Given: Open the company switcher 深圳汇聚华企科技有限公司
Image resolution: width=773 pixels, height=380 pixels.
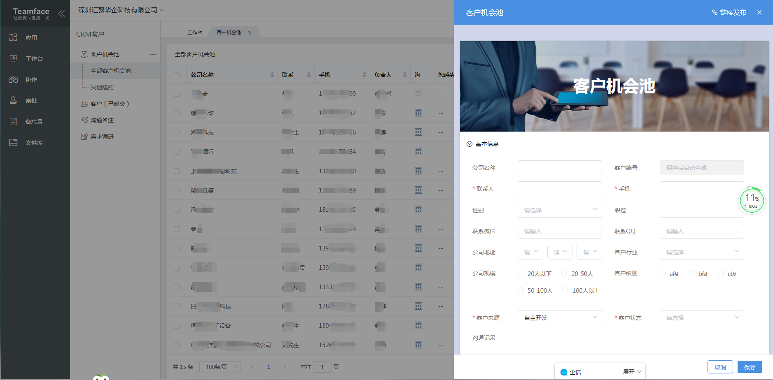Looking at the screenshot, I should point(121,10).
